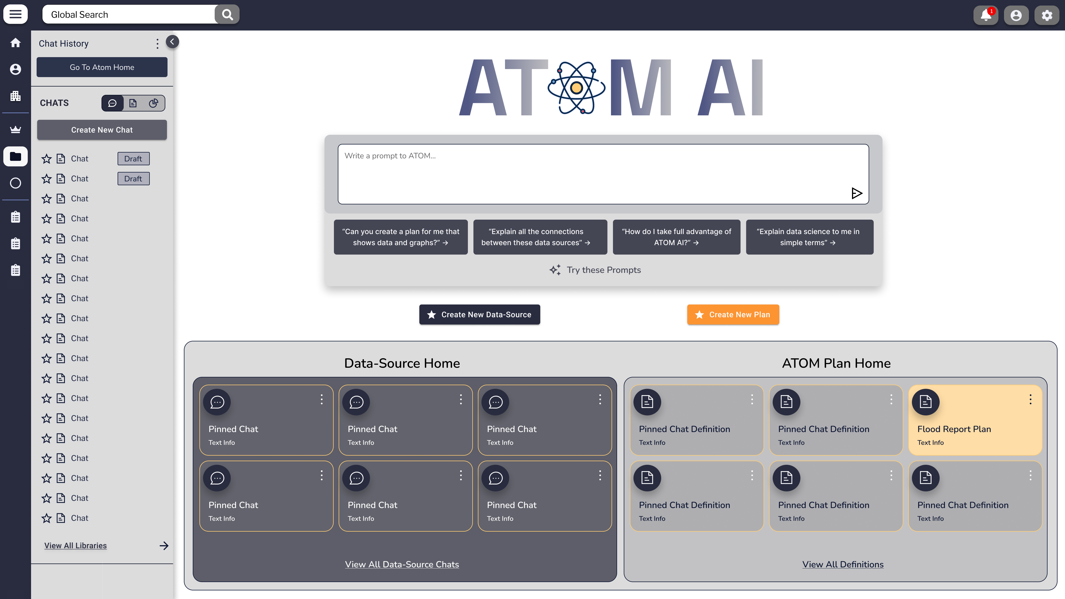Click the sparkle icon beside Try these Prompts
1065x599 pixels.
(x=555, y=270)
